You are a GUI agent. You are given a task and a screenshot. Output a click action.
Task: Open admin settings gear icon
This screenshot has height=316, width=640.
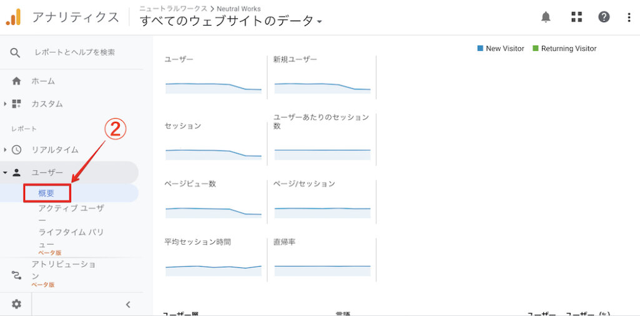tap(16, 304)
